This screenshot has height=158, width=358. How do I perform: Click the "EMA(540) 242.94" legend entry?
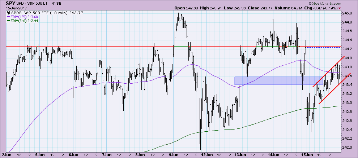pyautogui.click(x=24, y=21)
